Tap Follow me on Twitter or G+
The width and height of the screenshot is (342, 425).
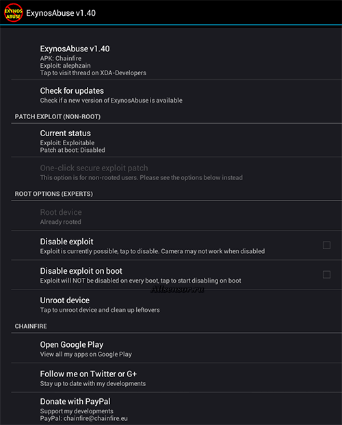tap(176, 378)
